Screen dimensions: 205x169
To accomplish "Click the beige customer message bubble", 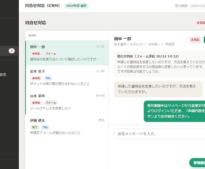I will click(x=158, y=89).
